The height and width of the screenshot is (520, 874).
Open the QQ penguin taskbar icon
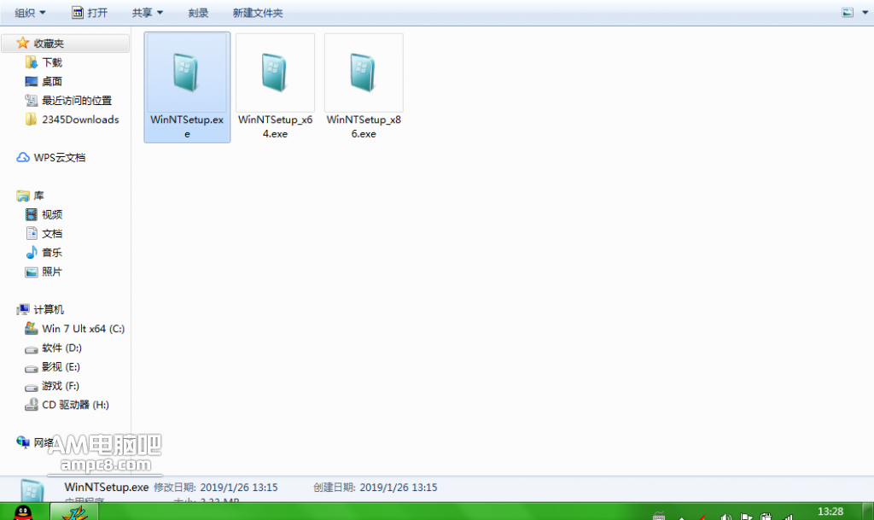[23, 511]
